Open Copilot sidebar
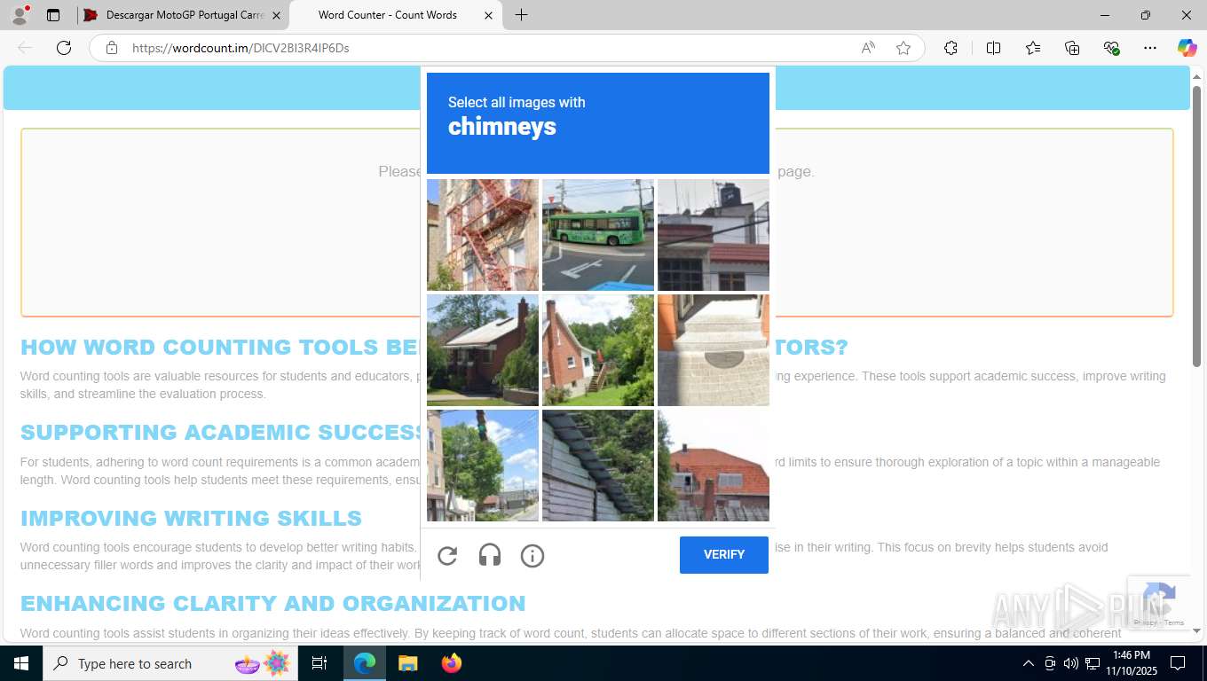 point(1187,48)
